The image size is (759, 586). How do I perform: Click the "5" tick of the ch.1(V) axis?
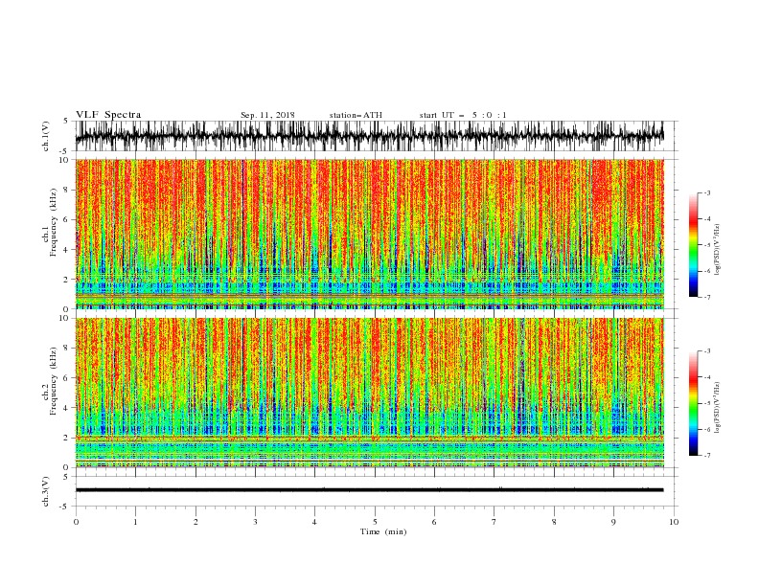[x=66, y=121]
